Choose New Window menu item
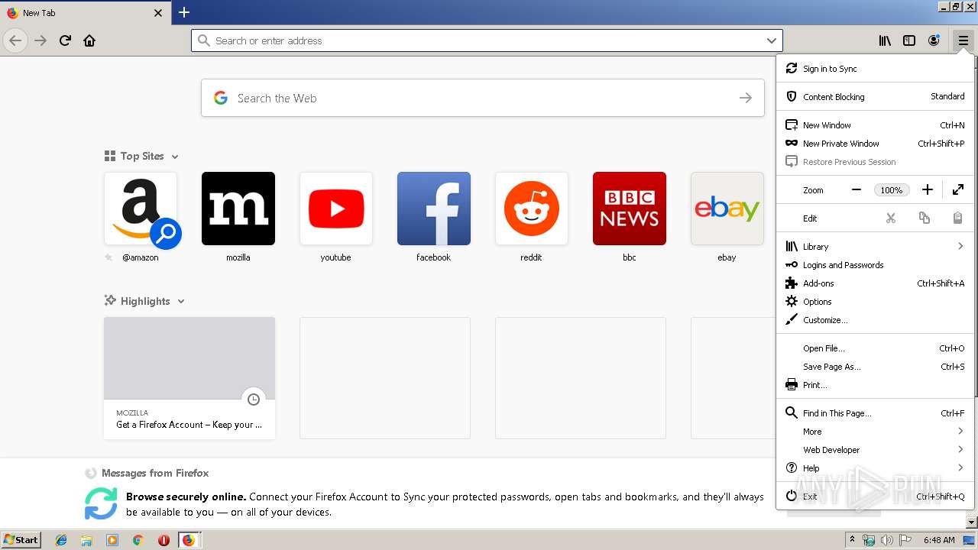Viewport: 978px width, 550px height. pyautogui.click(x=876, y=125)
